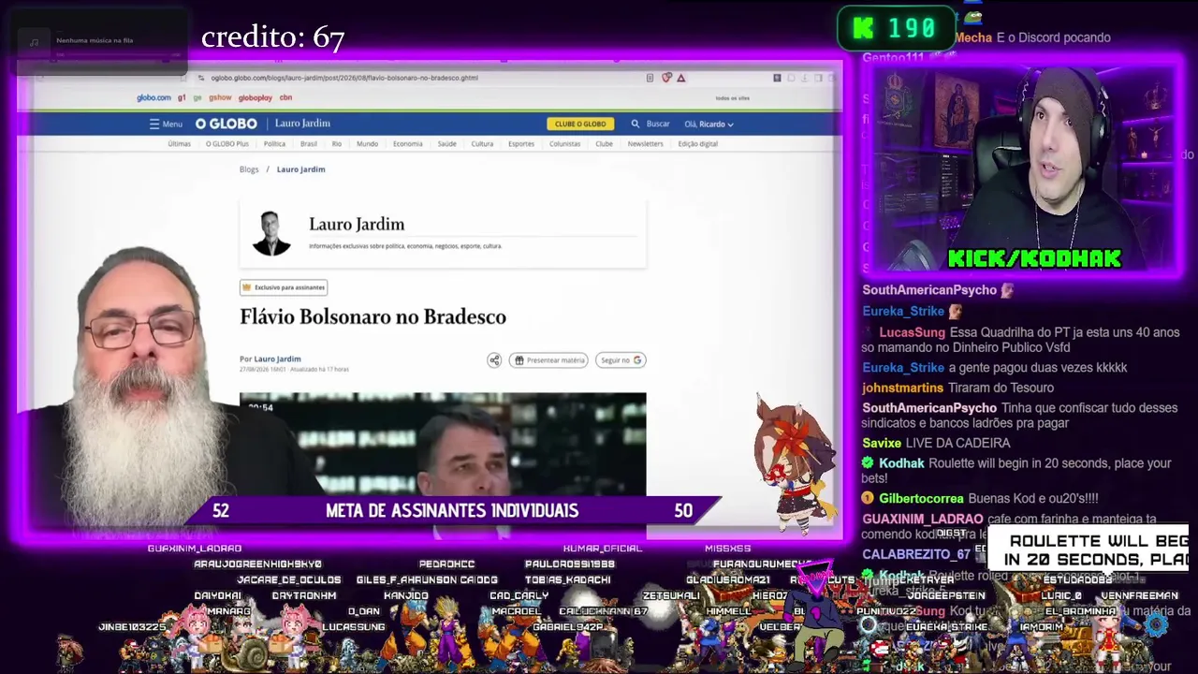The width and height of the screenshot is (1198, 674).
Task: Click the Lauro Jardim breadcrumb link
Action: (x=300, y=169)
